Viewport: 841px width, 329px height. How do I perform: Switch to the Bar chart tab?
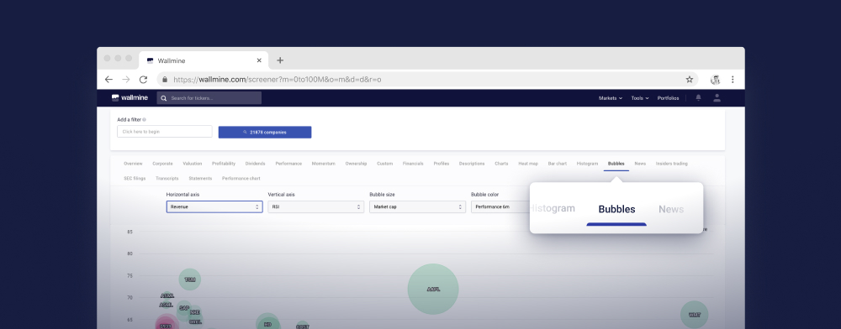(x=558, y=164)
